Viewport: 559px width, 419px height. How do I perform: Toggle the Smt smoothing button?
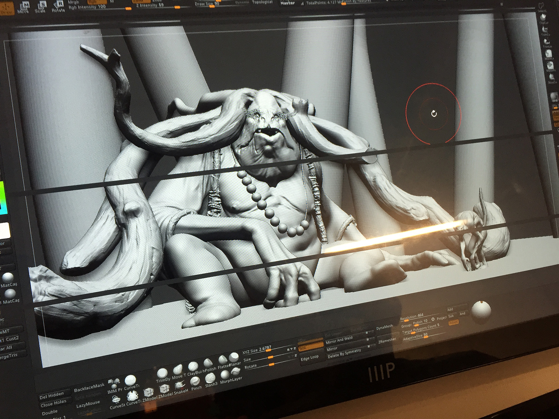point(310,347)
